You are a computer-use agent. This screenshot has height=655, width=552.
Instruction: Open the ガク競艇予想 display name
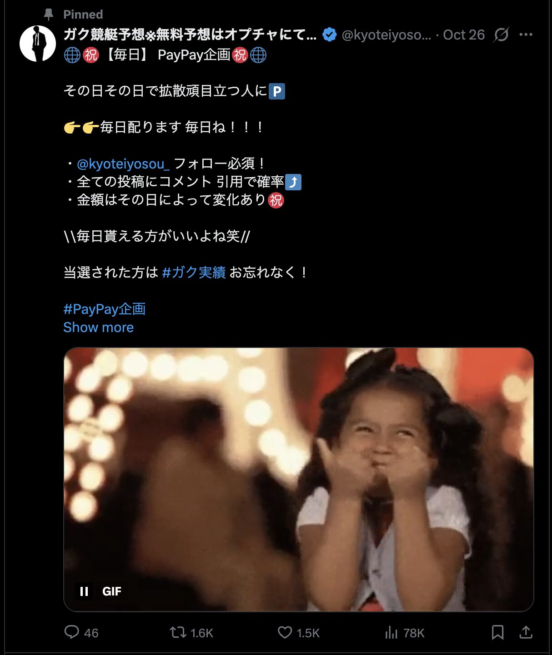pyautogui.click(x=190, y=35)
